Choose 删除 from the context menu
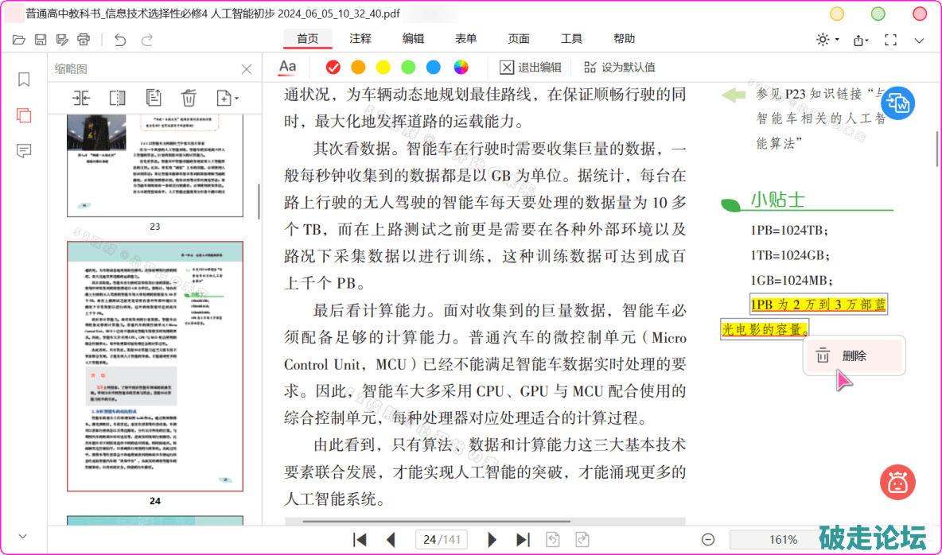942x555 pixels. coord(853,356)
